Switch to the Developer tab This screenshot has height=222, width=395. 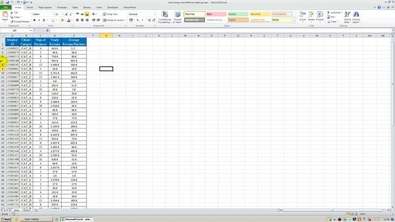pyautogui.click(x=112, y=7)
